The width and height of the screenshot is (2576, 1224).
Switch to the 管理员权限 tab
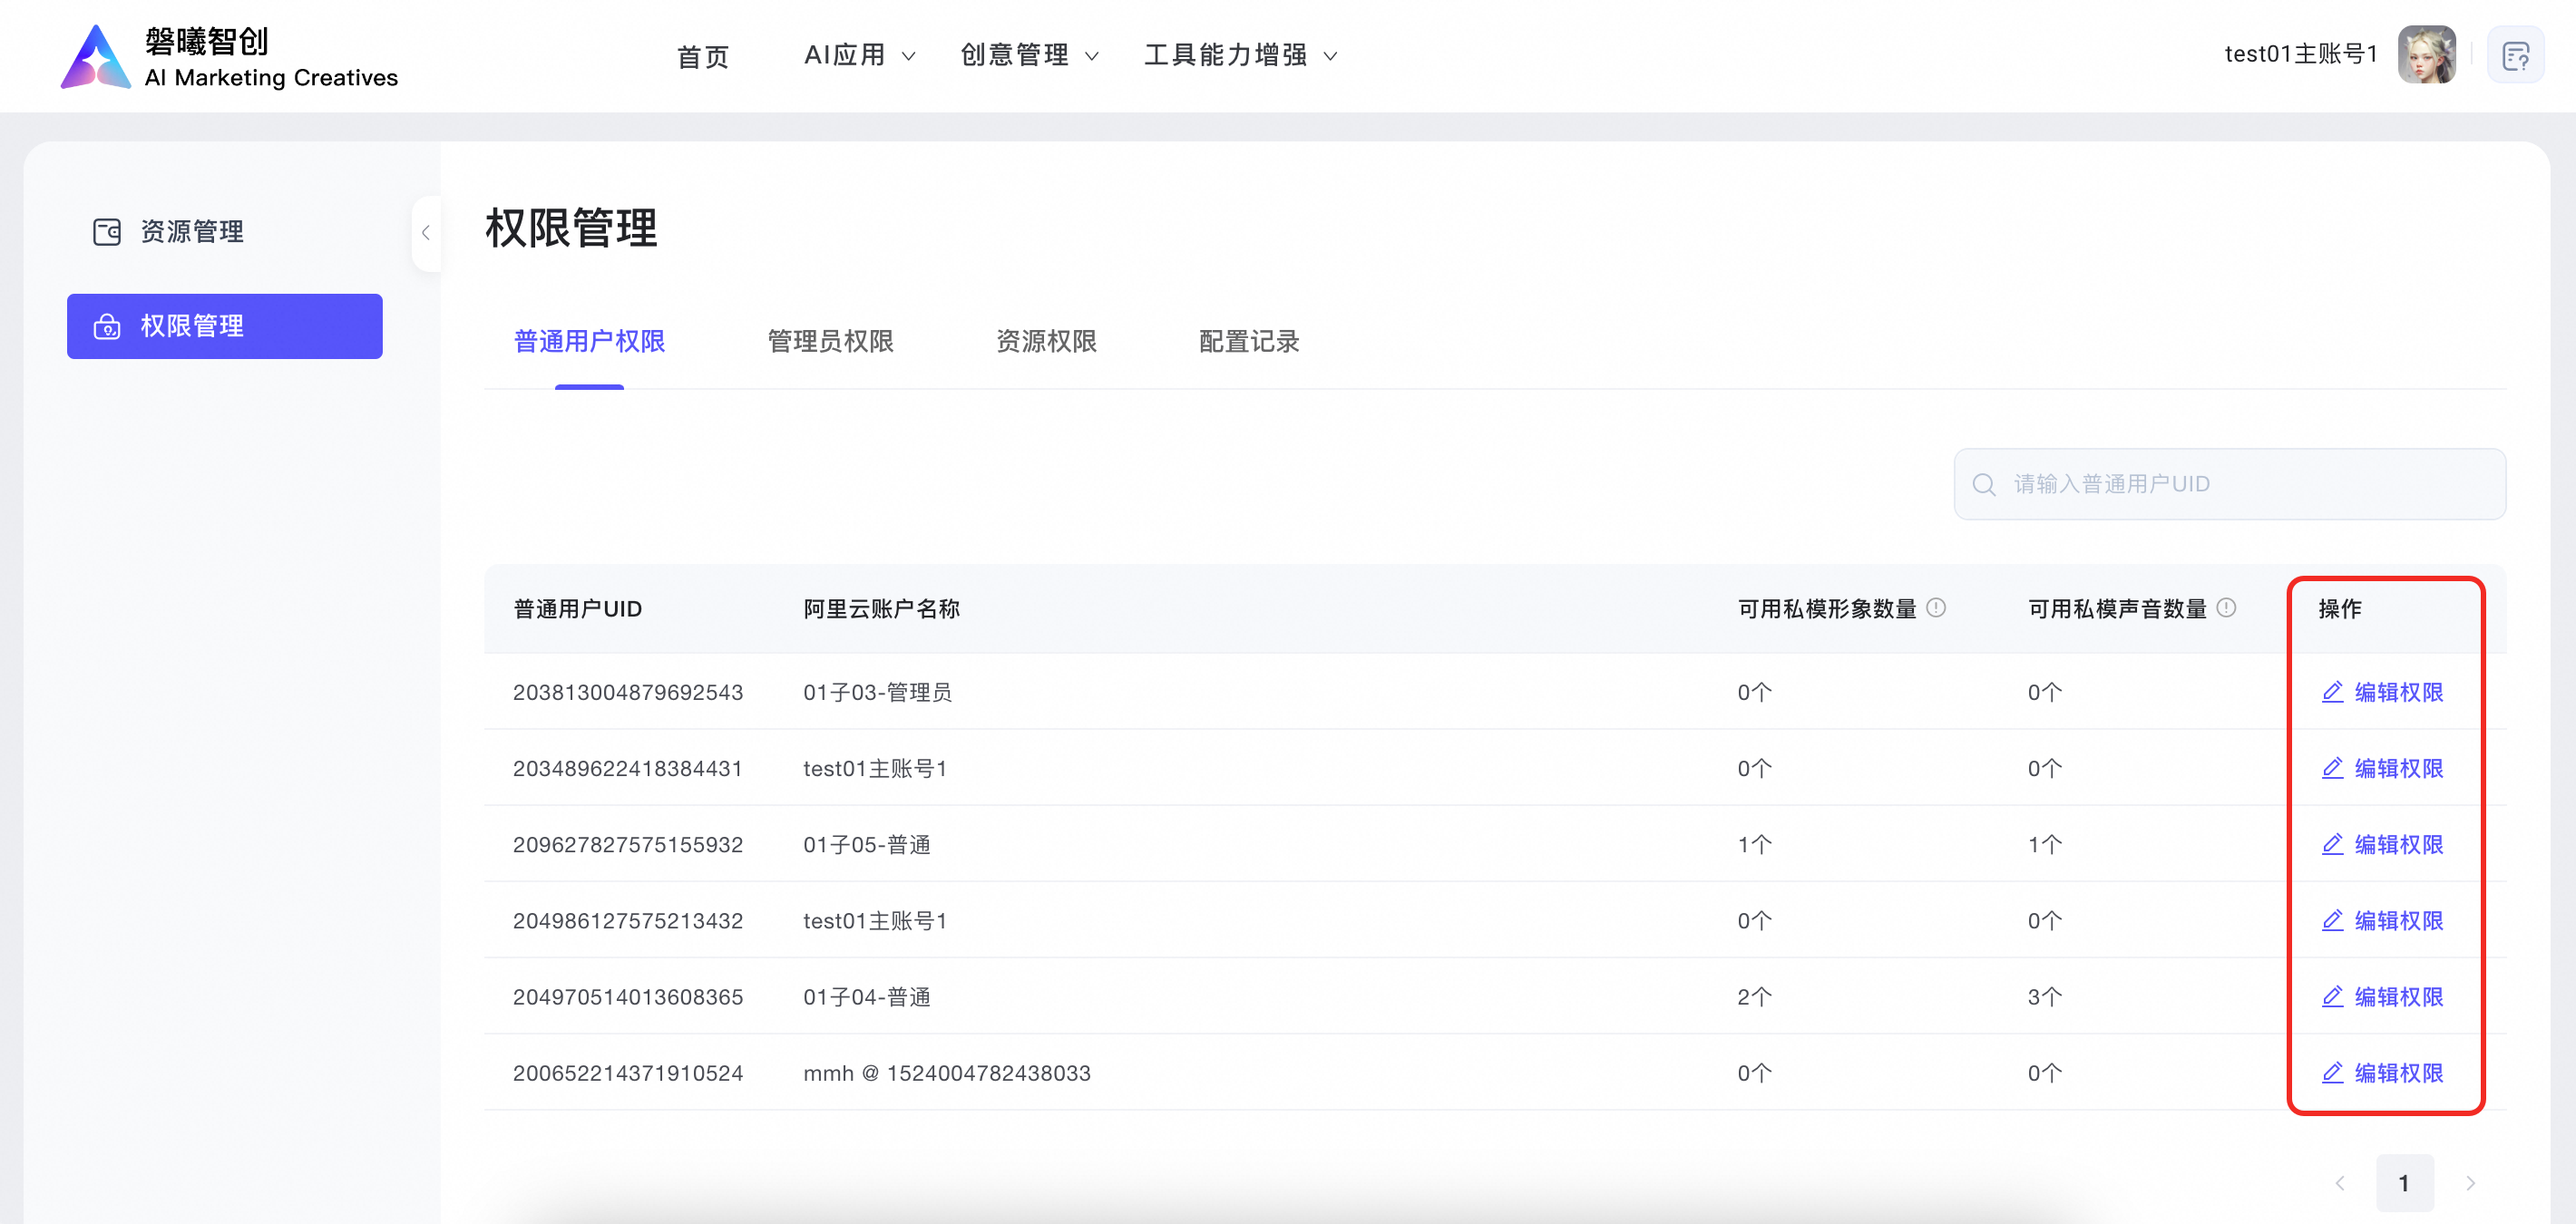tap(830, 342)
